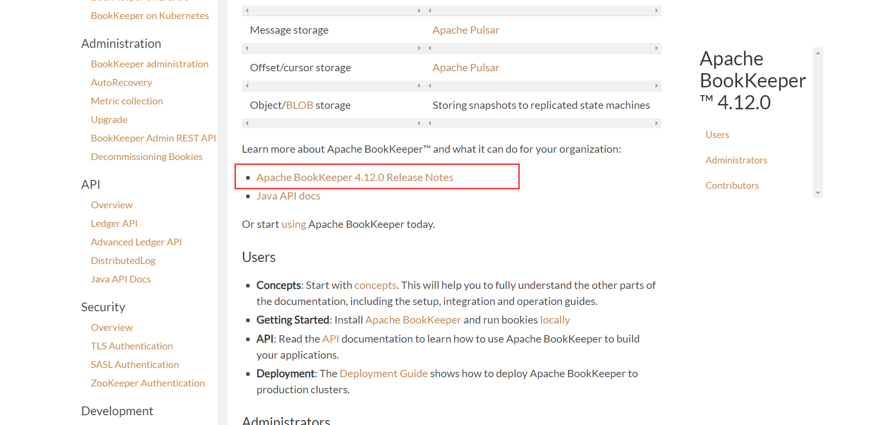Open the API documentation link in Users list
Image resolution: width=892 pixels, height=425 pixels.
(x=330, y=339)
